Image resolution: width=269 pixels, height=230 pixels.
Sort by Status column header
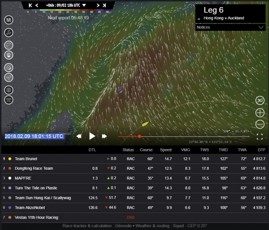128,150
